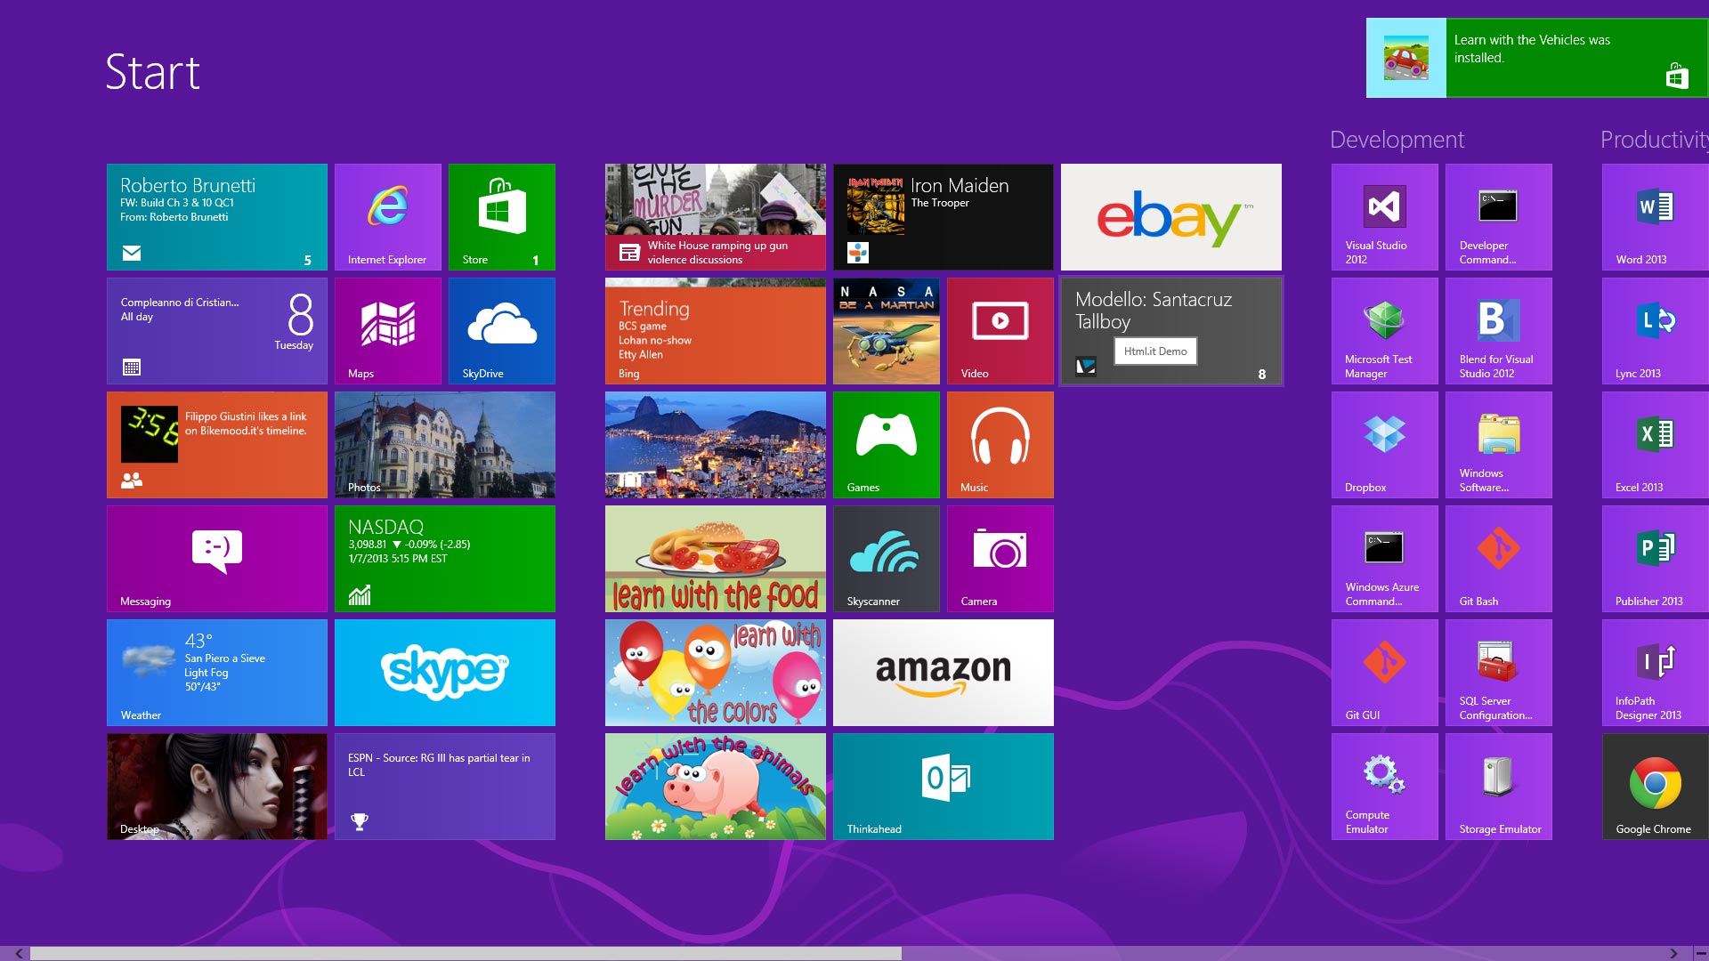Viewport: 1709px width, 961px height.
Task: Click the scrollbar left arrow
Action: coord(19,953)
